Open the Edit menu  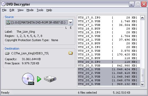[12, 10]
